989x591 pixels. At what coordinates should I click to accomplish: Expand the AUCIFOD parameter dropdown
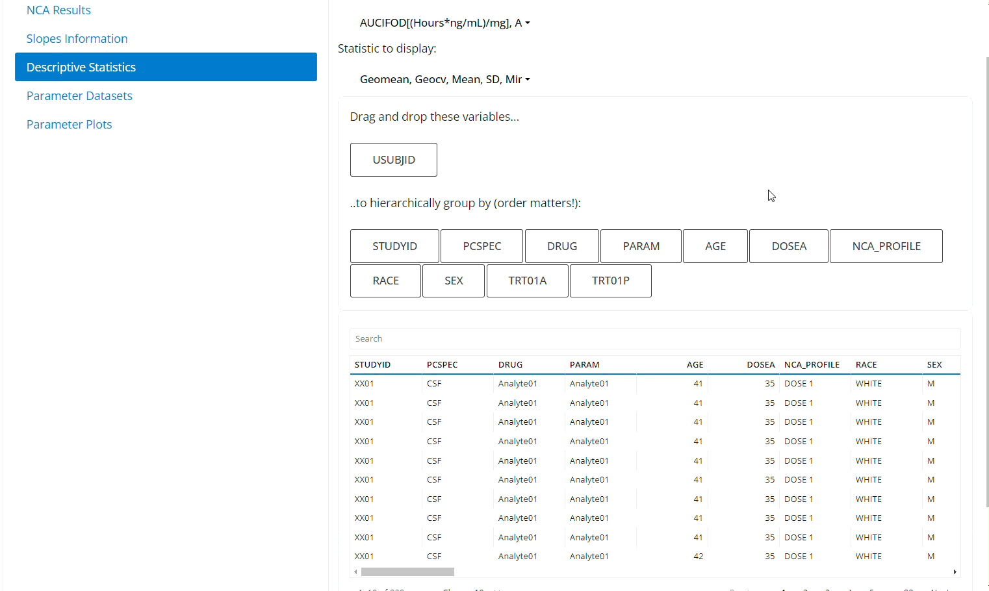click(x=444, y=23)
